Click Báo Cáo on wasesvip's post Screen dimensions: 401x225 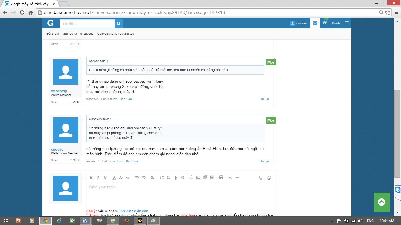click(126, 99)
